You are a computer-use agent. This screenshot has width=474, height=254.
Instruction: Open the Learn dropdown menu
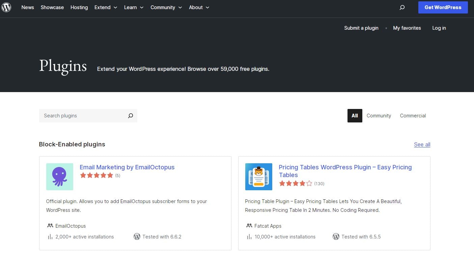pyautogui.click(x=134, y=7)
